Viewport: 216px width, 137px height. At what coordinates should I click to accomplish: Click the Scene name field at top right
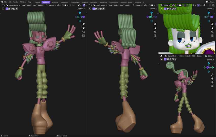tap(212, 2)
